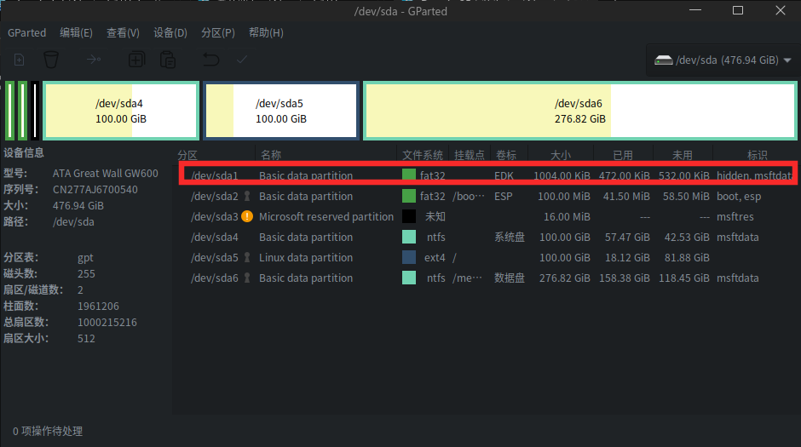This screenshot has width=801, height=447.
Task: Click the 挂载点 column header
Action: coord(470,155)
